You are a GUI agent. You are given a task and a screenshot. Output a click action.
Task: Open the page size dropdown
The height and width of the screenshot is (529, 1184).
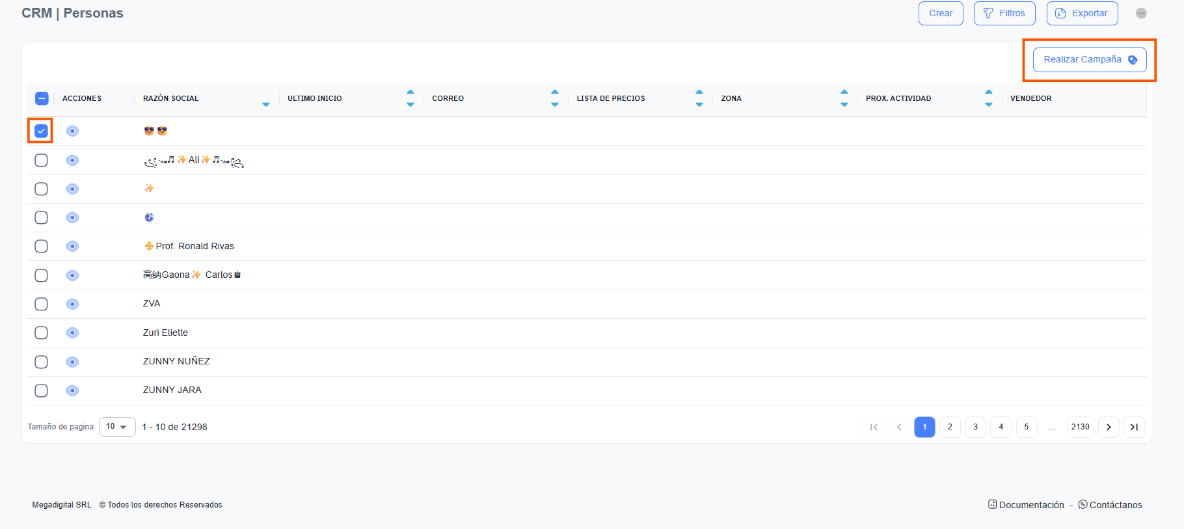click(117, 427)
